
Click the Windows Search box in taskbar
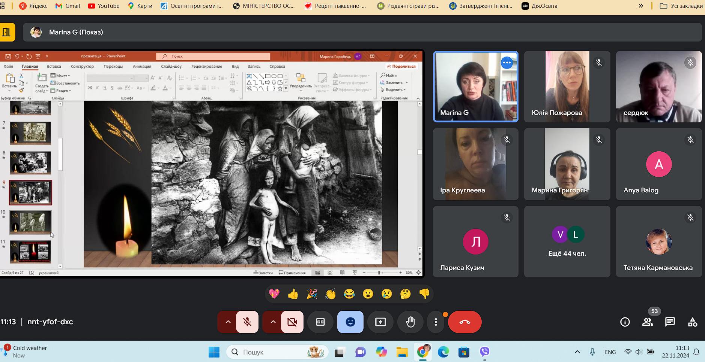click(x=278, y=352)
